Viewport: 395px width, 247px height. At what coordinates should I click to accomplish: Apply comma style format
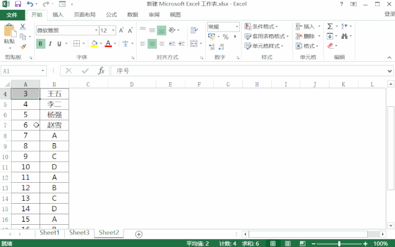tap(234, 36)
